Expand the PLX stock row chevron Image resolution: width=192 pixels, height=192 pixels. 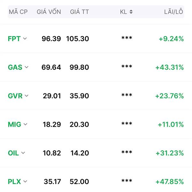click(25, 181)
